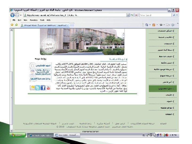Click the student guide banner with cartoon figure
Image resolution: width=192 pixels, height=144 pixels.
point(41,72)
